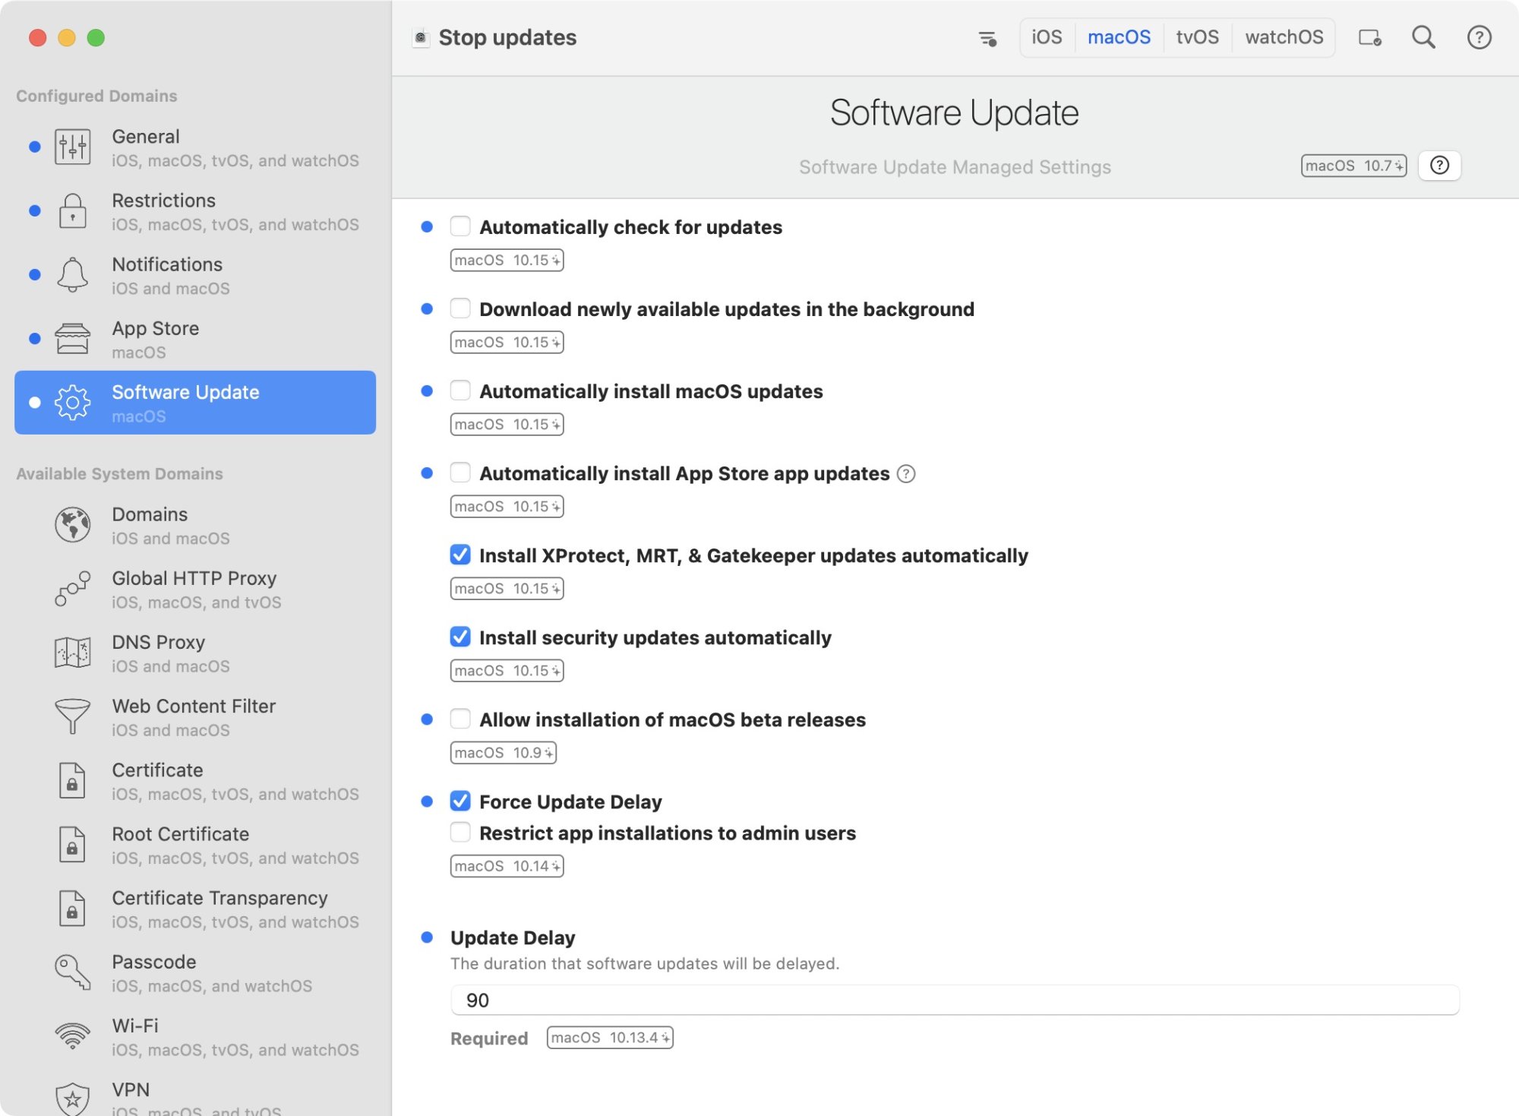Click the search magnifier icon

1423,37
